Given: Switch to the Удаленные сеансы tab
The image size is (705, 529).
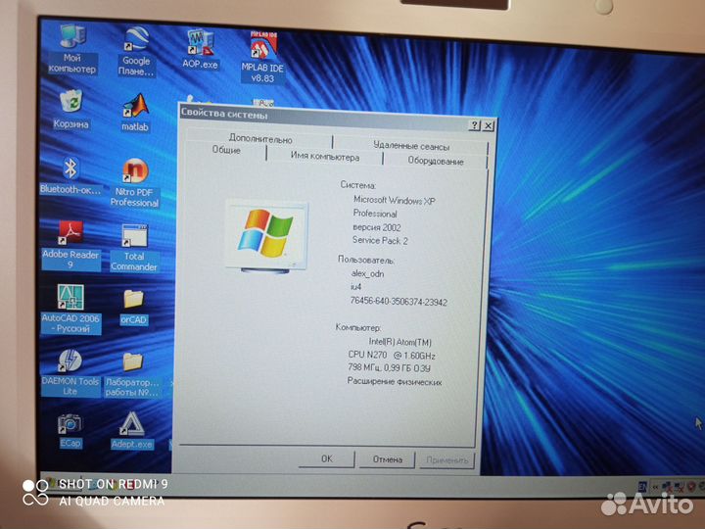Looking at the screenshot, I should 411,146.
